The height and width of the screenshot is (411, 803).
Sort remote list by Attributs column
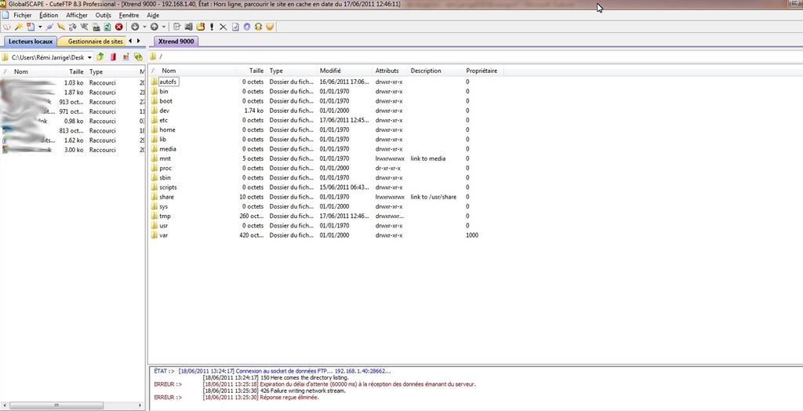tap(387, 71)
